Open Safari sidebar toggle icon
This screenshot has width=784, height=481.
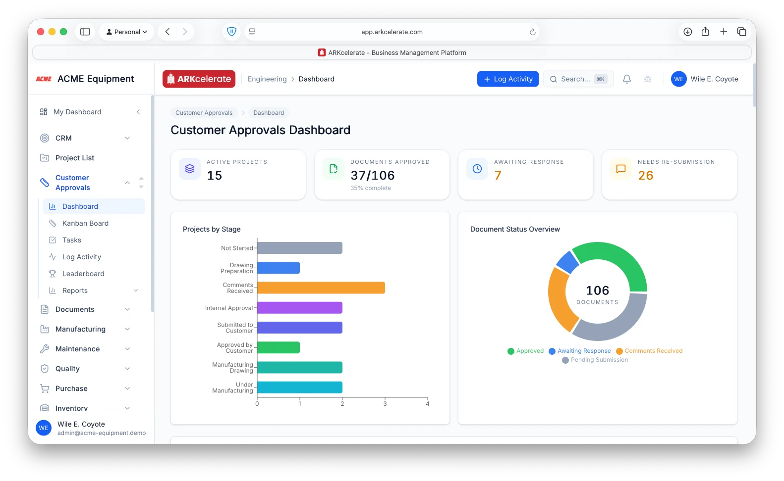(x=85, y=32)
